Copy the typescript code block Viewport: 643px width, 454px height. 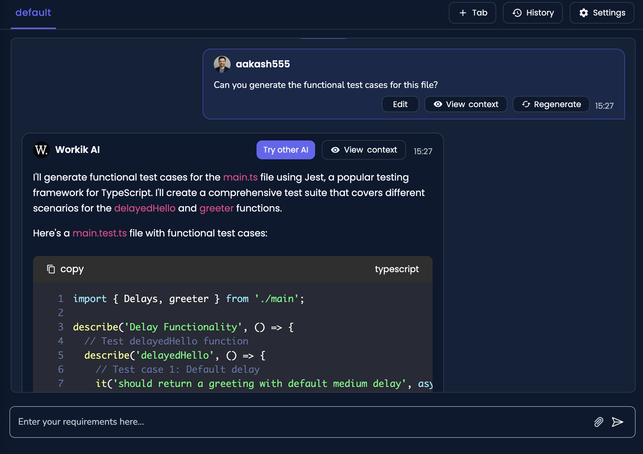point(65,269)
